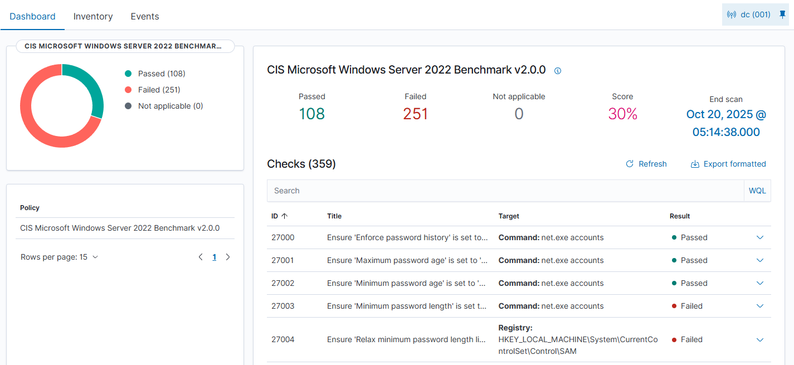Click the Export formatted download icon
794x365 pixels.
coord(695,164)
